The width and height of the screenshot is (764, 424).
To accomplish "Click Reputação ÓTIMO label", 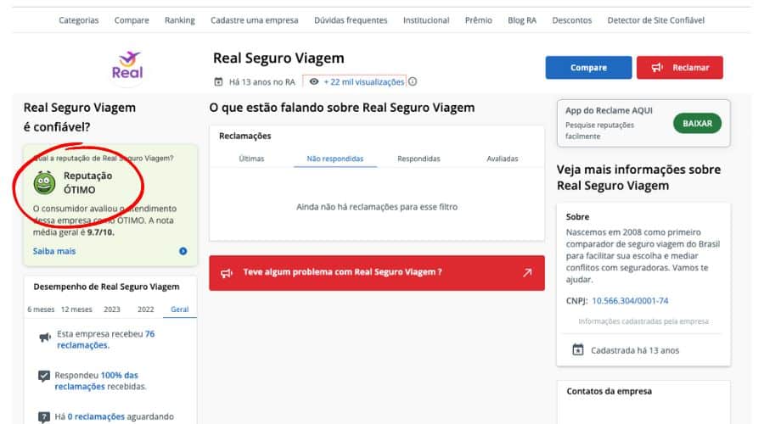I will [x=87, y=182].
